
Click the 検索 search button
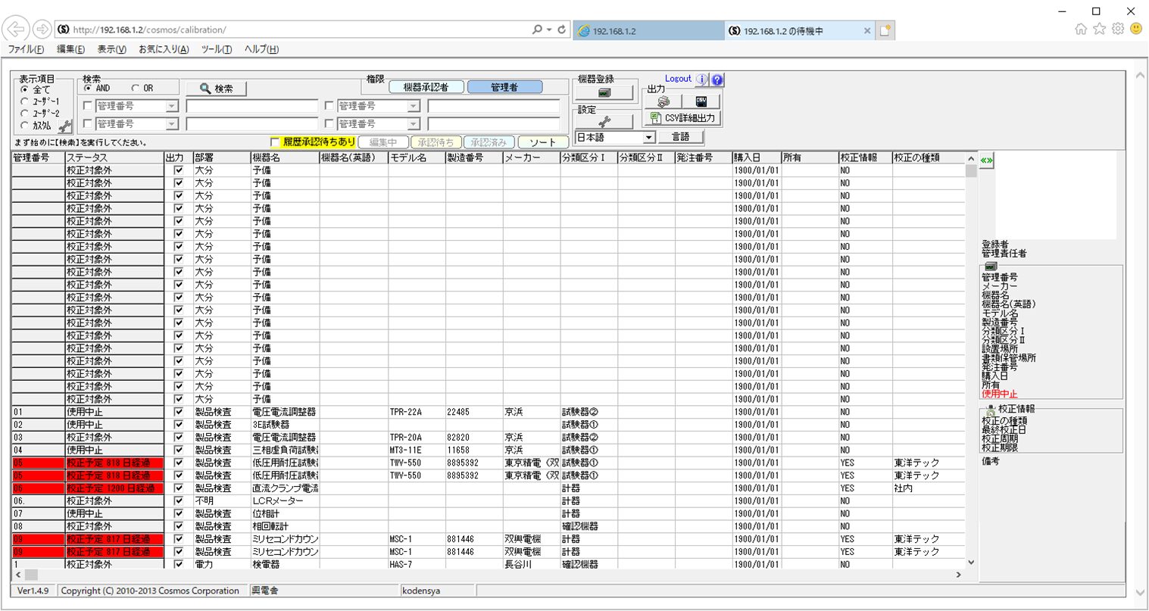click(216, 89)
